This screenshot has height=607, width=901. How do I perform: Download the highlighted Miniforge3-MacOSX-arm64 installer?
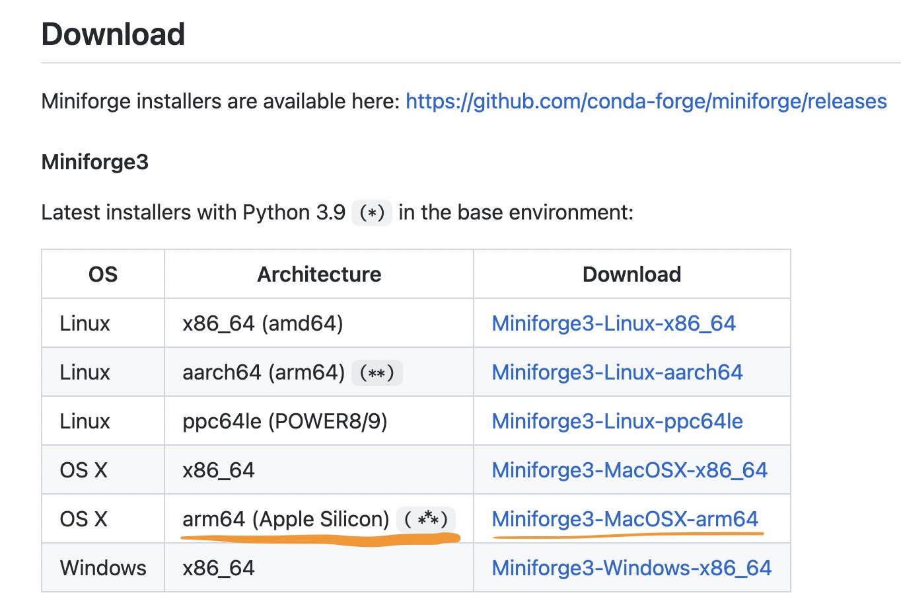coord(626,519)
